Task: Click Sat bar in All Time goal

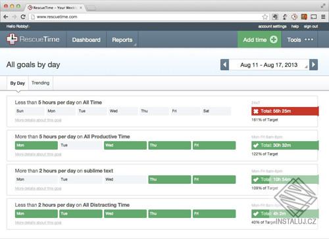Action: point(216,111)
